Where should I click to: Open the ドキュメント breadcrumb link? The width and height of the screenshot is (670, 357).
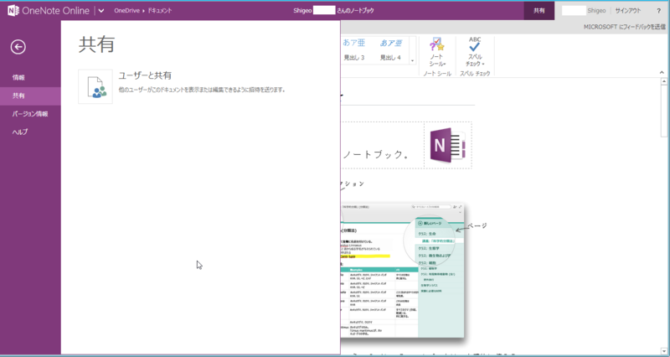[x=160, y=11]
